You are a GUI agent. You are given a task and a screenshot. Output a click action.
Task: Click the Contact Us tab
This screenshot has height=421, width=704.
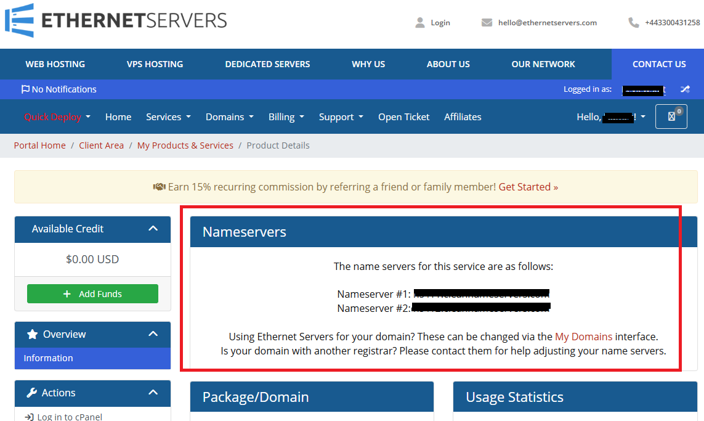tap(659, 64)
